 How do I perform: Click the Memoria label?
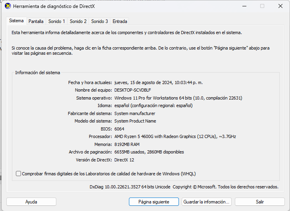click(x=103, y=144)
